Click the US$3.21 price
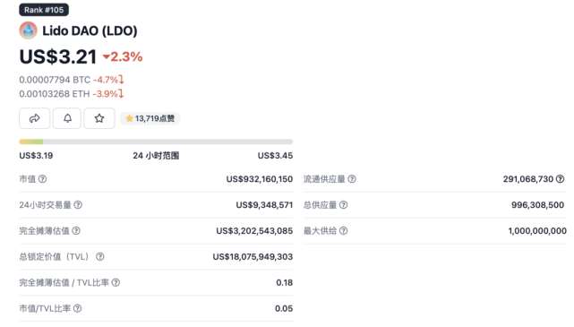 coord(58,56)
